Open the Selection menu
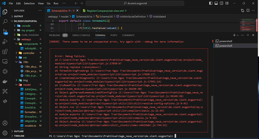Viewport: 259px width, 139px height. click(29, 3)
